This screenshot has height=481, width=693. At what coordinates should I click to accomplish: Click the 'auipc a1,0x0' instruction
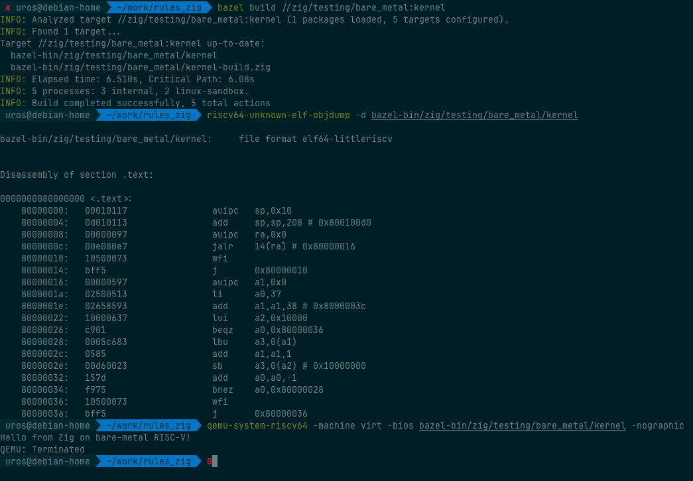[x=249, y=282]
